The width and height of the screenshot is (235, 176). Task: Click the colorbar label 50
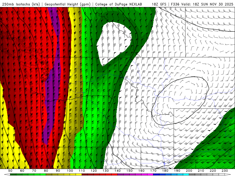point(10,171)
